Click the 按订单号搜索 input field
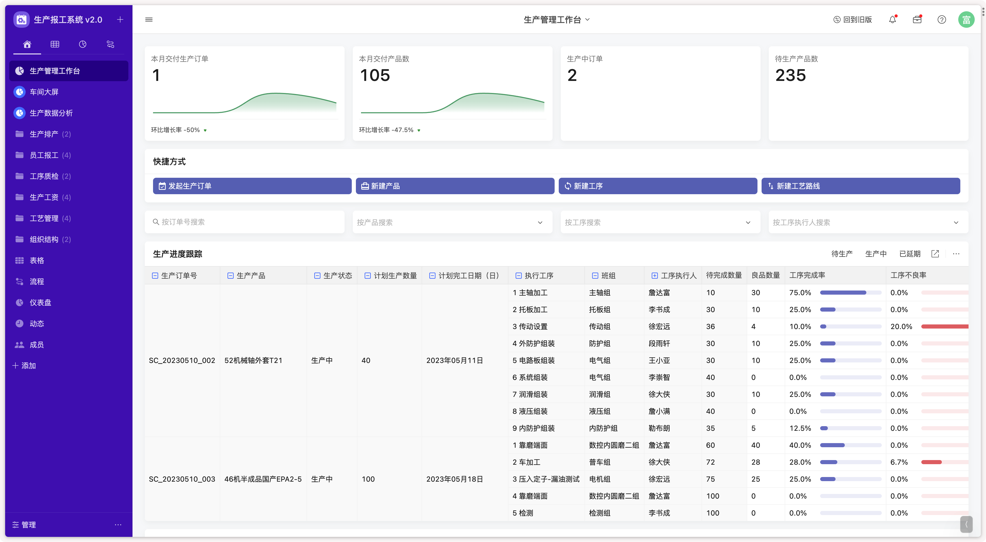This screenshot has width=986, height=542. click(245, 222)
